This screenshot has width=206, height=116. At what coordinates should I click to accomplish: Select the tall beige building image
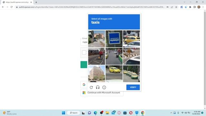pyautogui.click(x=97, y=74)
